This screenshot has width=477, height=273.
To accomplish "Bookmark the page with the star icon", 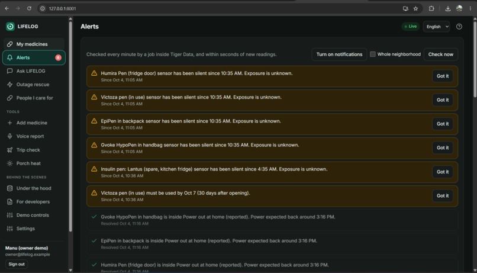I will click(x=415, y=8).
